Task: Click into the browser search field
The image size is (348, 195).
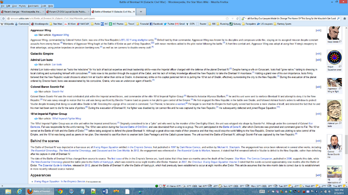Action: pos(291,18)
